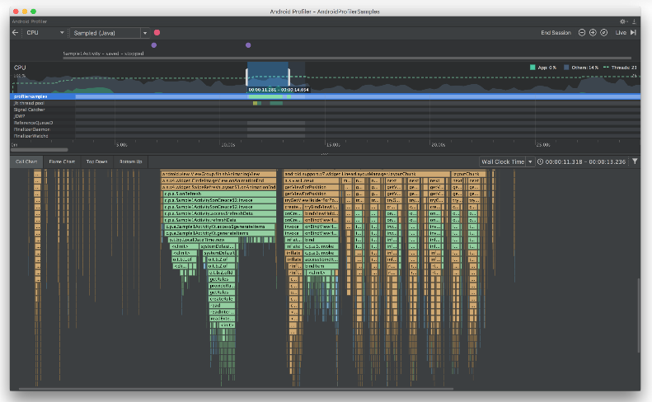Click the second purple event marker

pos(248,45)
